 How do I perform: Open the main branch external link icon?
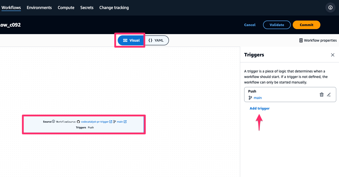(125, 122)
